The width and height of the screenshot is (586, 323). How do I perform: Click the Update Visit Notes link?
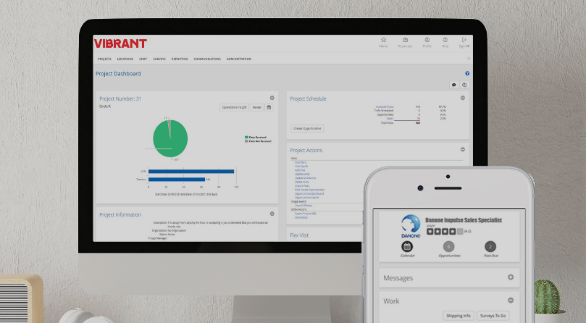306,178
